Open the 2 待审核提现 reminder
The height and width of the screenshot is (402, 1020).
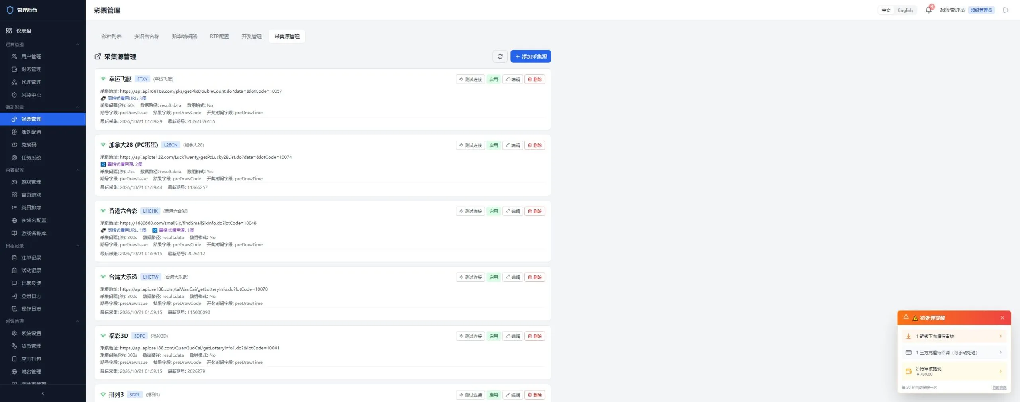(954, 371)
